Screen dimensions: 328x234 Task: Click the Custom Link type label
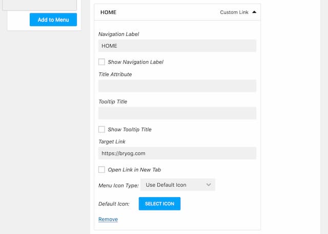(234, 12)
